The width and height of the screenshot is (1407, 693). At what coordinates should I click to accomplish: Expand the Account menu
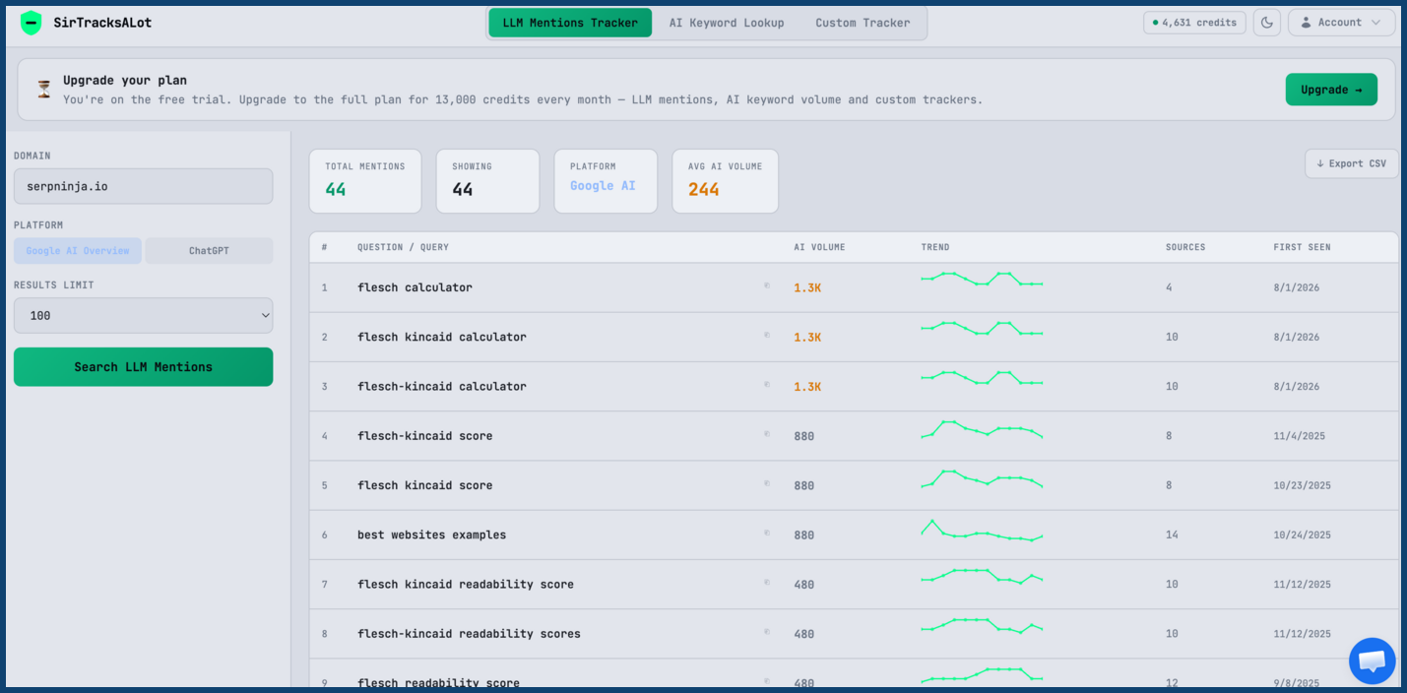(x=1341, y=23)
